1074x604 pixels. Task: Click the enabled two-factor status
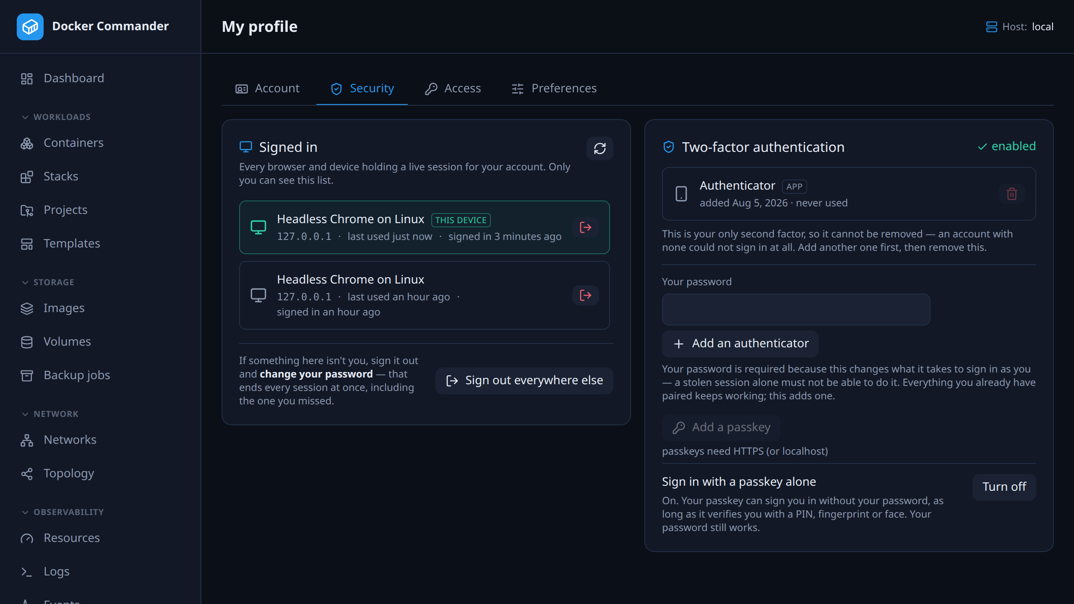coord(1007,146)
